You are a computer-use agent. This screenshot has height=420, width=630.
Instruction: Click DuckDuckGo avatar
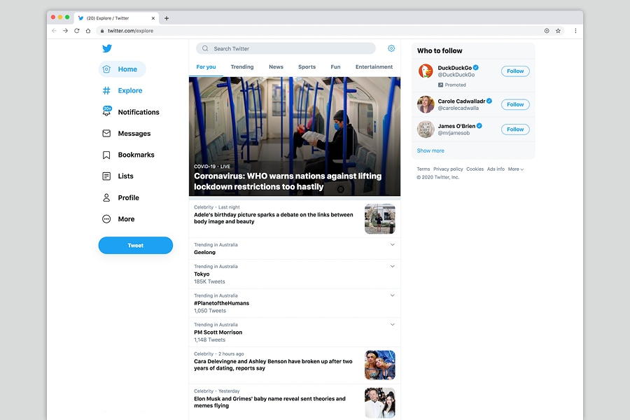click(426, 71)
